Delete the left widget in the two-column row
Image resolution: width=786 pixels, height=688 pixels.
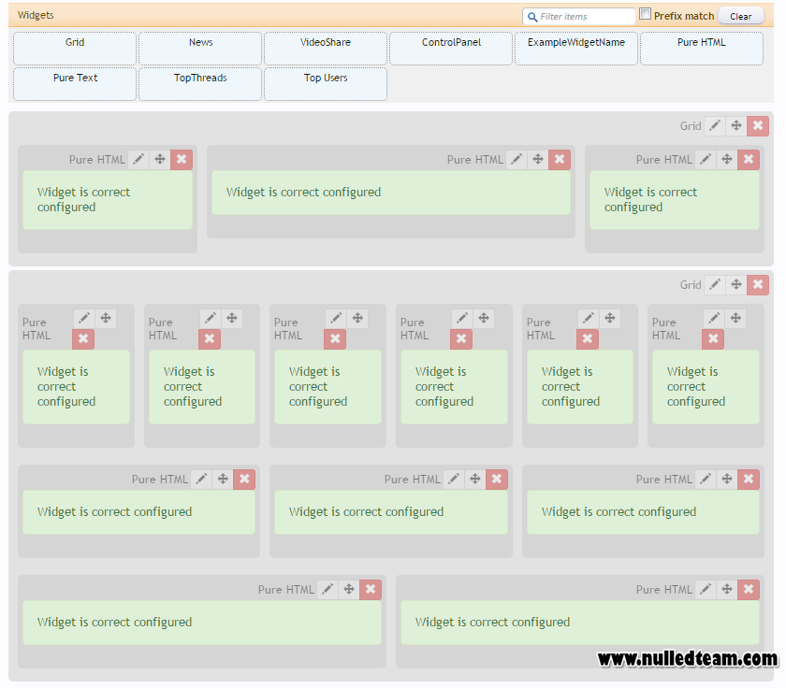(x=371, y=589)
